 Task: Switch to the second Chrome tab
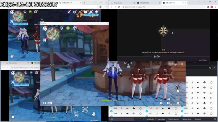point(148,3)
